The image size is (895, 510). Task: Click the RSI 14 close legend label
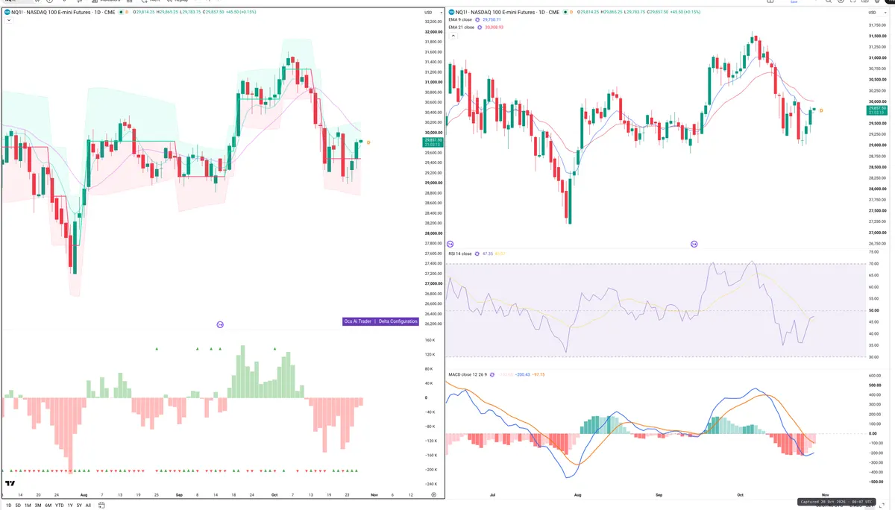coord(460,254)
